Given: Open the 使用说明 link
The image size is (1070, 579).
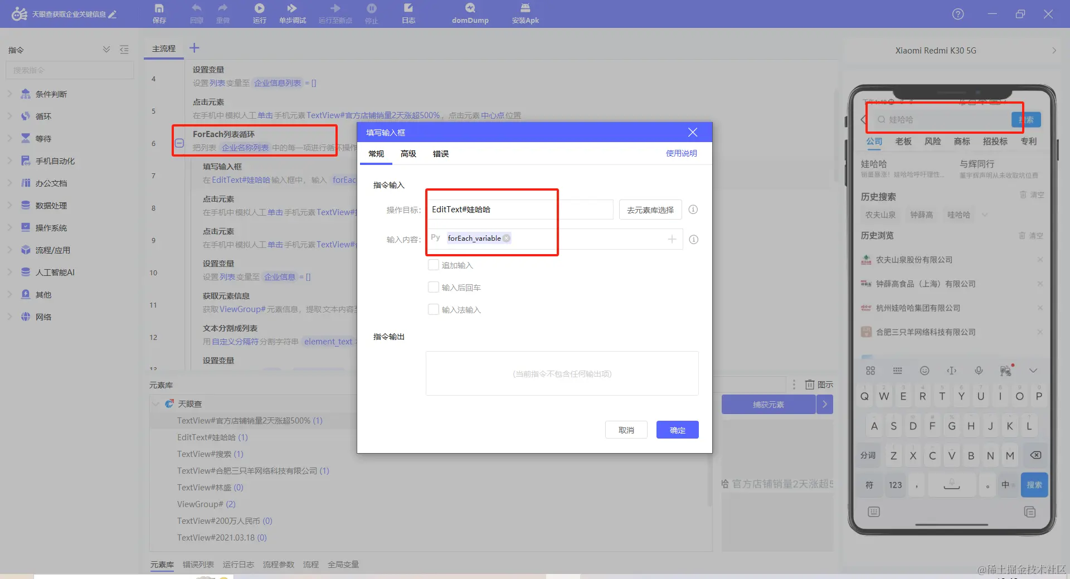Looking at the screenshot, I should pyautogui.click(x=682, y=153).
